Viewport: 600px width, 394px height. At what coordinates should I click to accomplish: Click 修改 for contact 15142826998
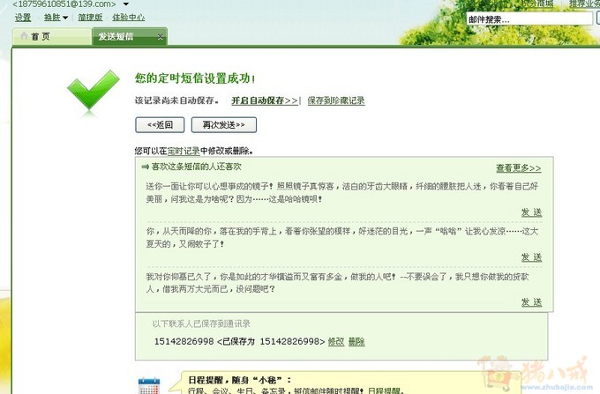pyautogui.click(x=336, y=342)
